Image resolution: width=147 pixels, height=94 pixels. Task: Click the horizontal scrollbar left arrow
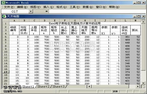tap(89, 86)
